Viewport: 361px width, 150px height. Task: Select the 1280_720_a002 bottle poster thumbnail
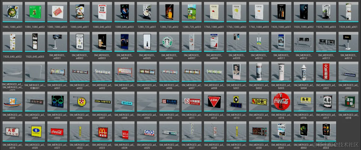[x=169, y=12]
